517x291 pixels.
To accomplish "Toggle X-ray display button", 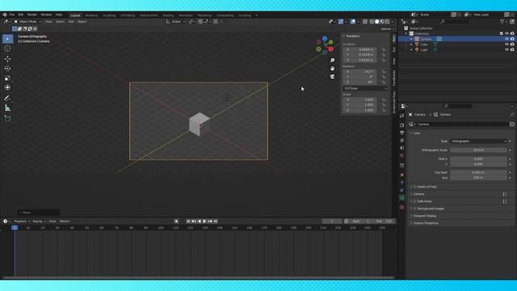I will (x=365, y=22).
